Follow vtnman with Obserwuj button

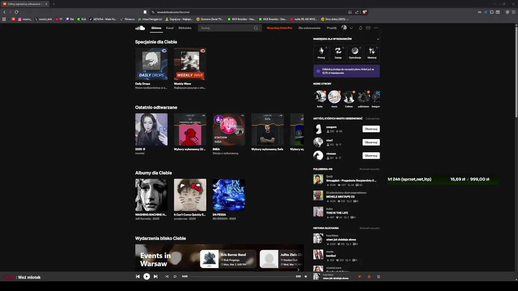tap(371, 156)
